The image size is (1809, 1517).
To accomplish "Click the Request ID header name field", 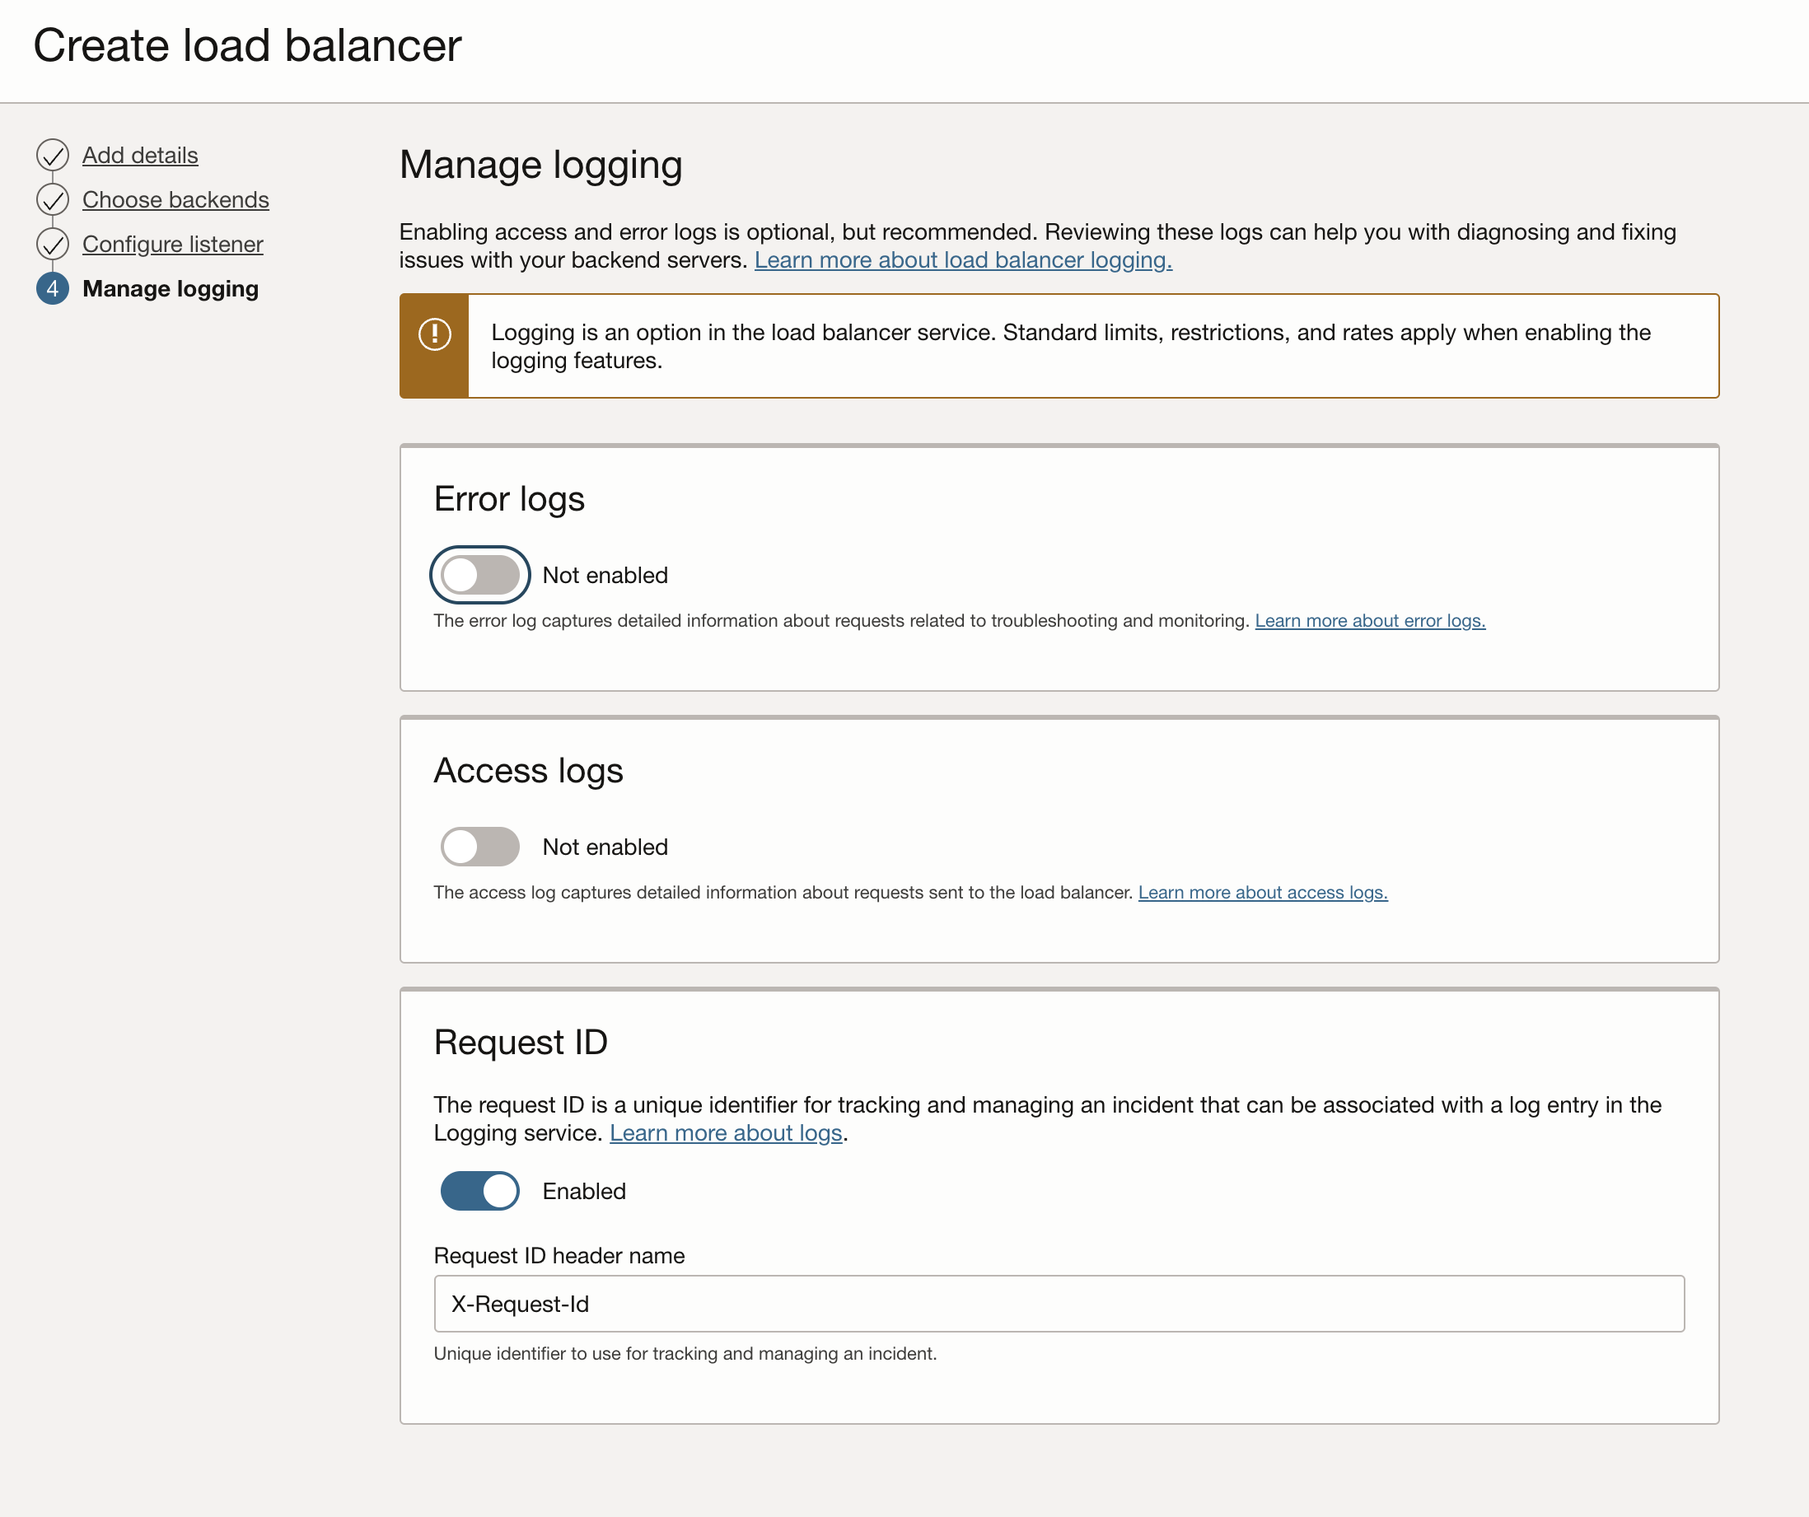I will tap(1059, 1304).
